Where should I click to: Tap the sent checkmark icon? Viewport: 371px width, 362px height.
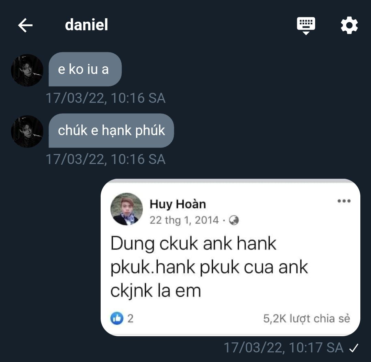354,348
